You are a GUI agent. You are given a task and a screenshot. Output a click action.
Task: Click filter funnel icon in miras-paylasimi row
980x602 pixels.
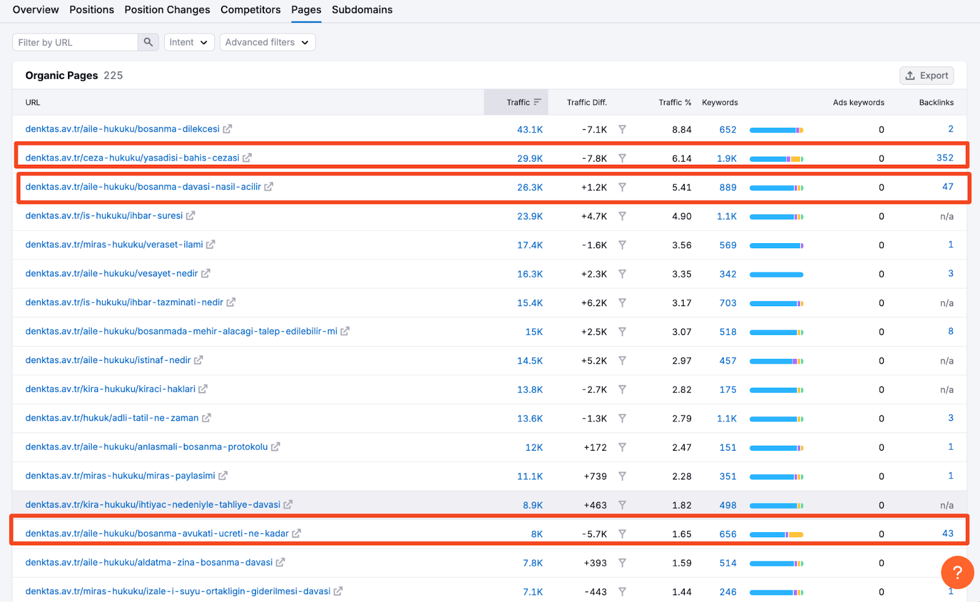pos(622,476)
